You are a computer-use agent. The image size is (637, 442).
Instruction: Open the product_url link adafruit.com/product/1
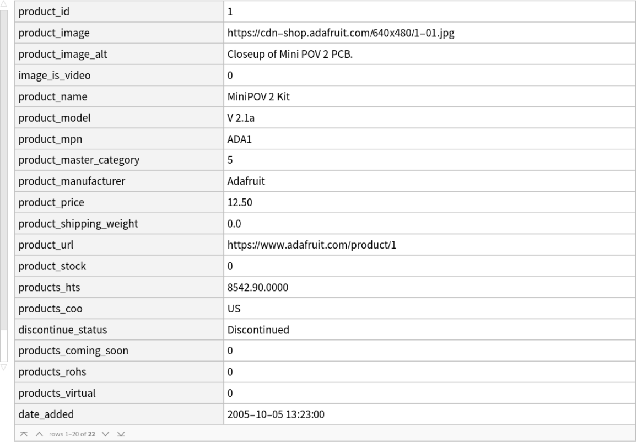coord(312,245)
